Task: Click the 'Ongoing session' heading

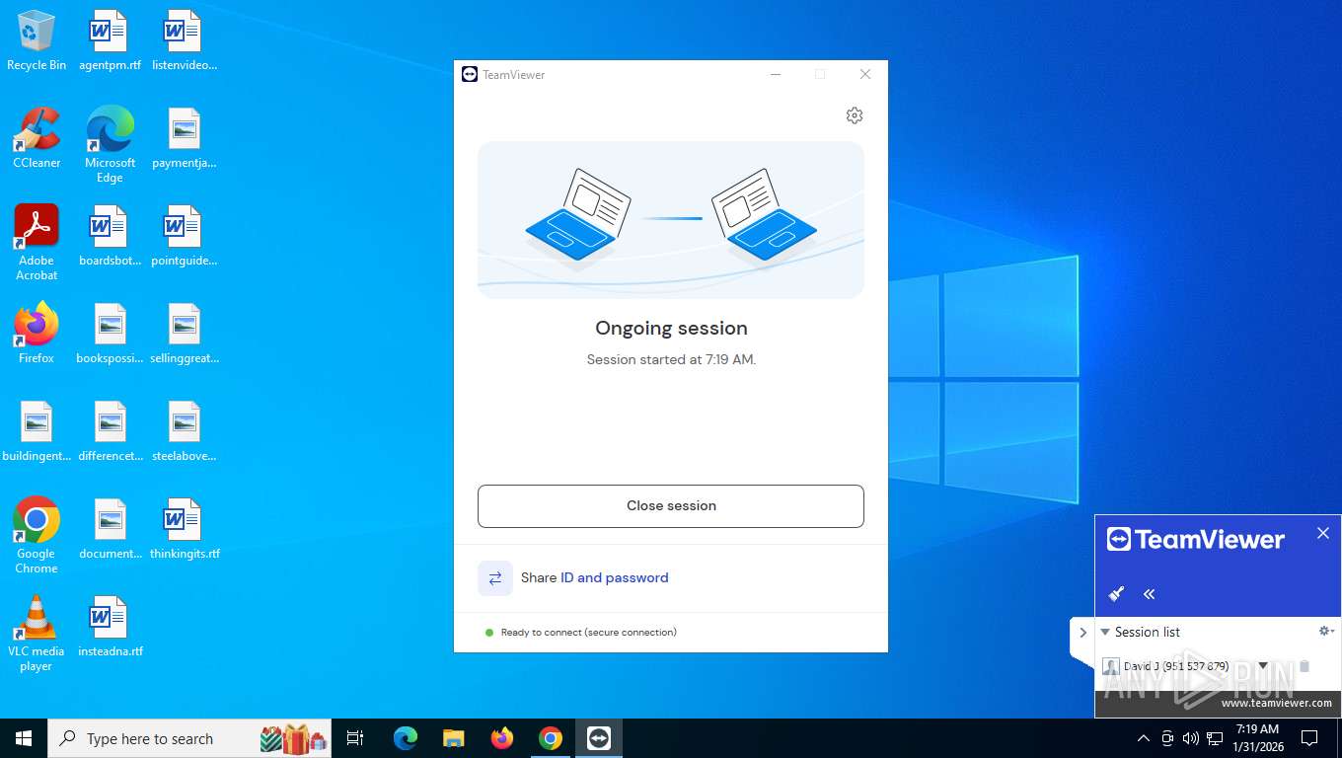Action: tap(671, 328)
